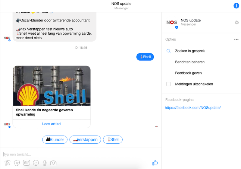This screenshot has width=241, height=169.
Task: Open the sticker picker
Action: click(x=17, y=163)
